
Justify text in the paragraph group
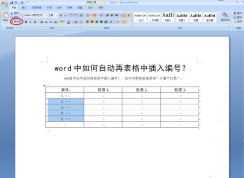[x=102, y=22]
